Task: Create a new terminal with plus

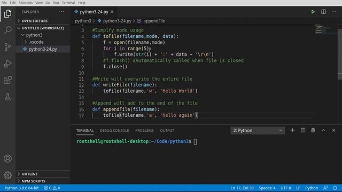Action: click(292, 130)
